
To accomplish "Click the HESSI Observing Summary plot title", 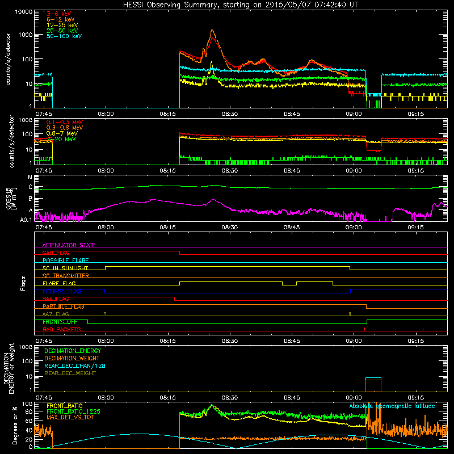I will click(x=241, y=5).
